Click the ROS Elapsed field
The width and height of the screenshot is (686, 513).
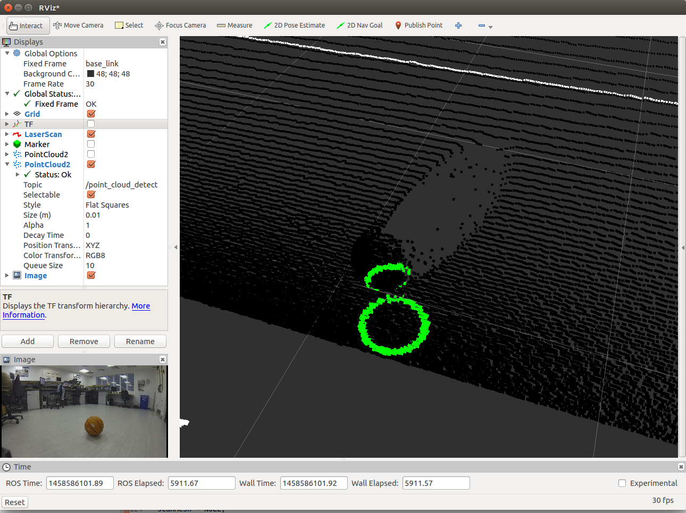point(202,483)
